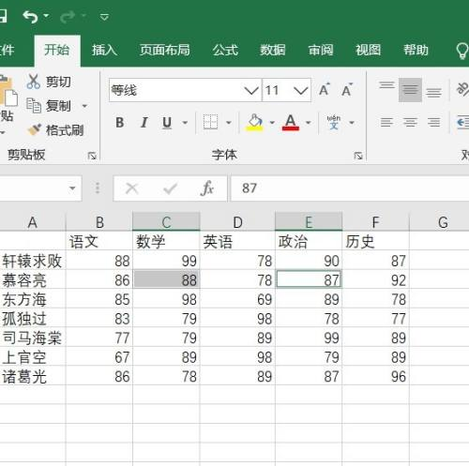Select the highlighted 88 cell in 数学 column

click(166, 279)
